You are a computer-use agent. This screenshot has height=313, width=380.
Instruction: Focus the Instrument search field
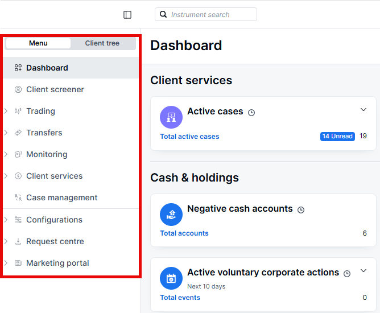pos(210,14)
